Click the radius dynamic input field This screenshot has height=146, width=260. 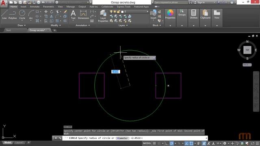pyautogui.click(x=115, y=71)
